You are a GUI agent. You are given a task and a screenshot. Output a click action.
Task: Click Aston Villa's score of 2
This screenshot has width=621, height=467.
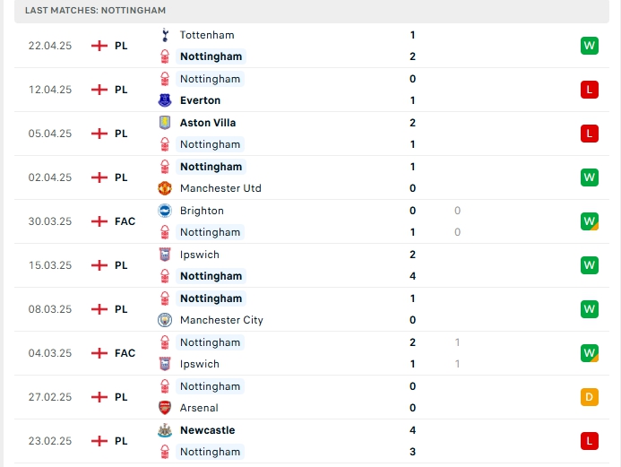pyautogui.click(x=413, y=123)
